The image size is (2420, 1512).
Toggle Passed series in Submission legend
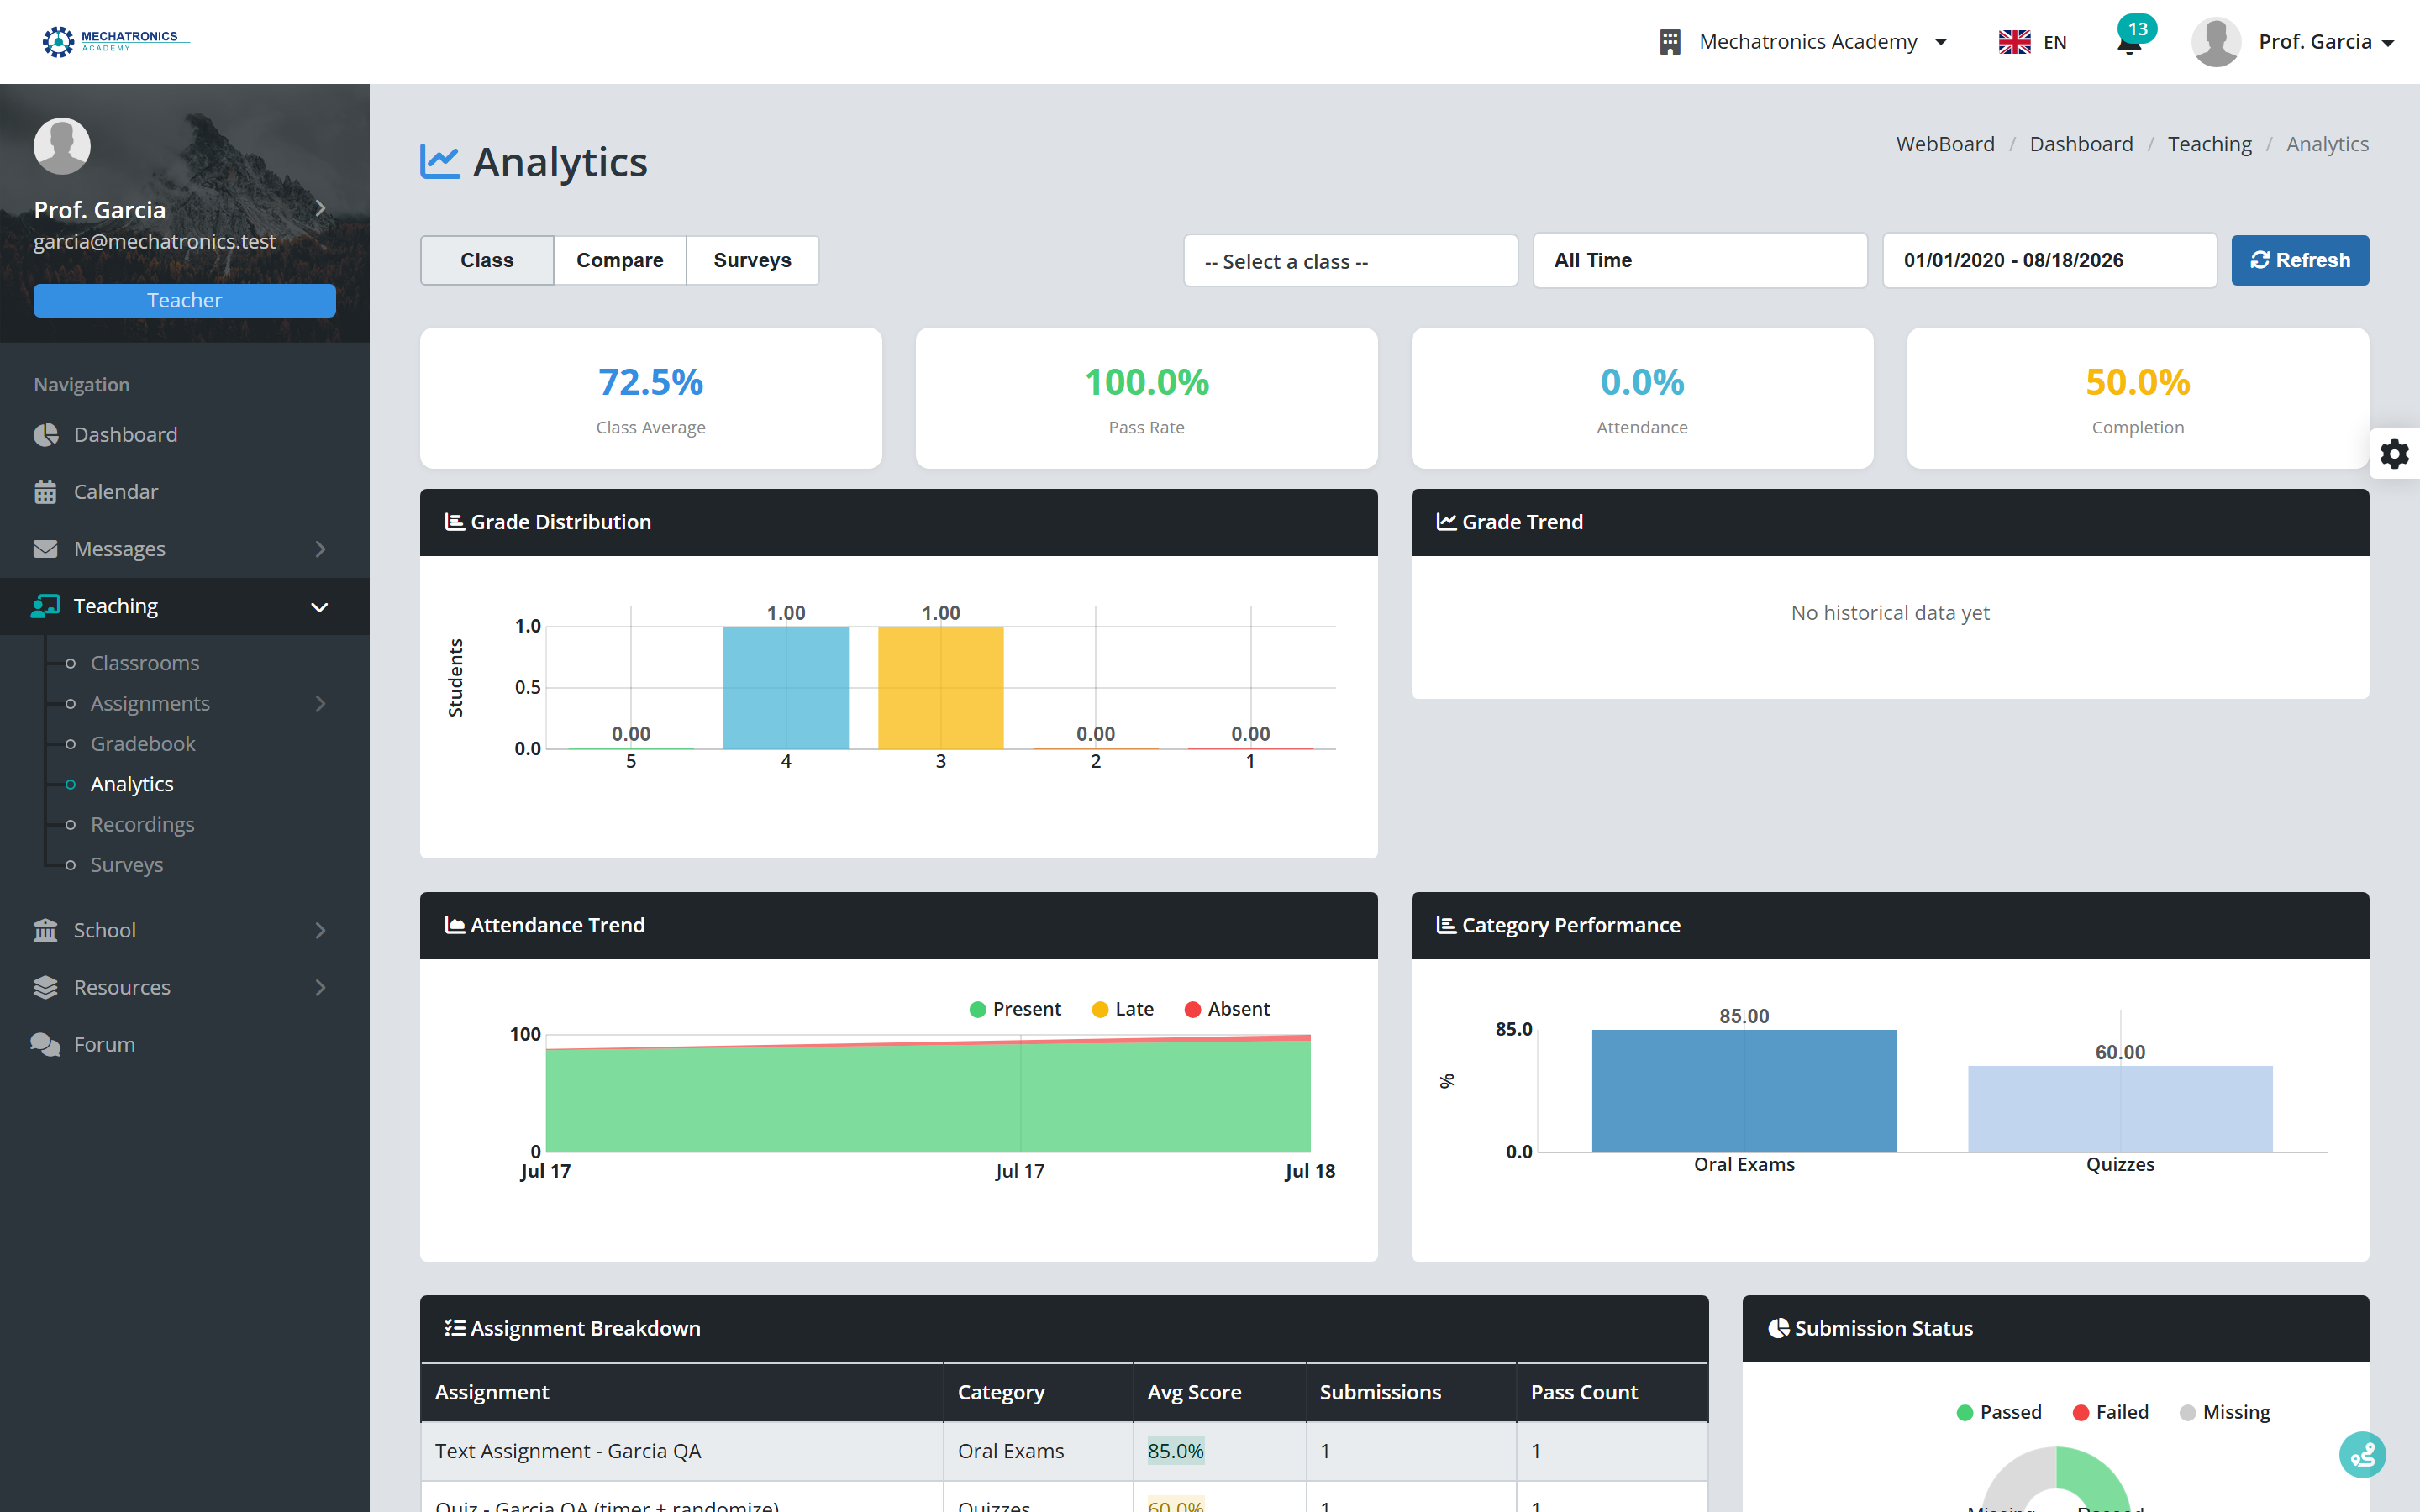(x=1999, y=1412)
